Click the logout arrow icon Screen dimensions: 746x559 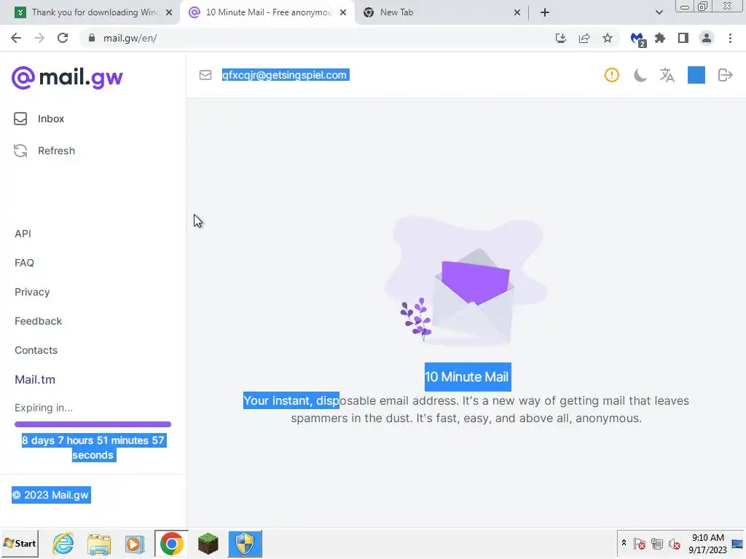(x=725, y=75)
